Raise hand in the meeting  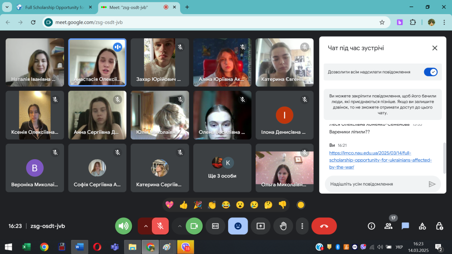[x=283, y=226]
